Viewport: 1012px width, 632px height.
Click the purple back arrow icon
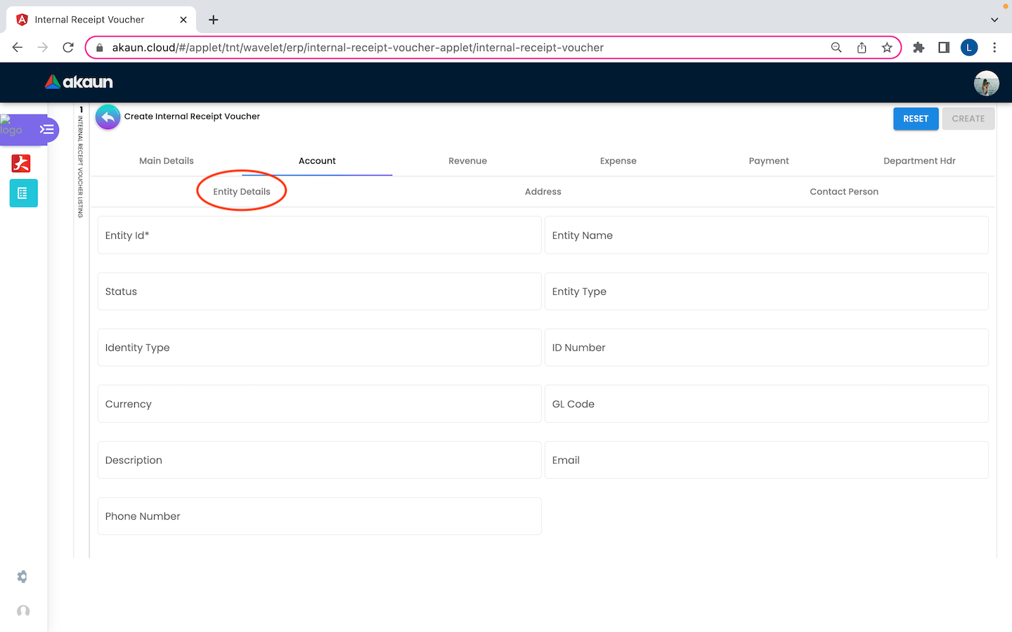pyautogui.click(x=108, y=117)
